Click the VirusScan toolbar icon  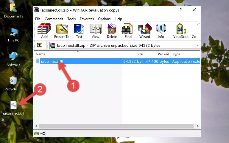pos(181,31)
